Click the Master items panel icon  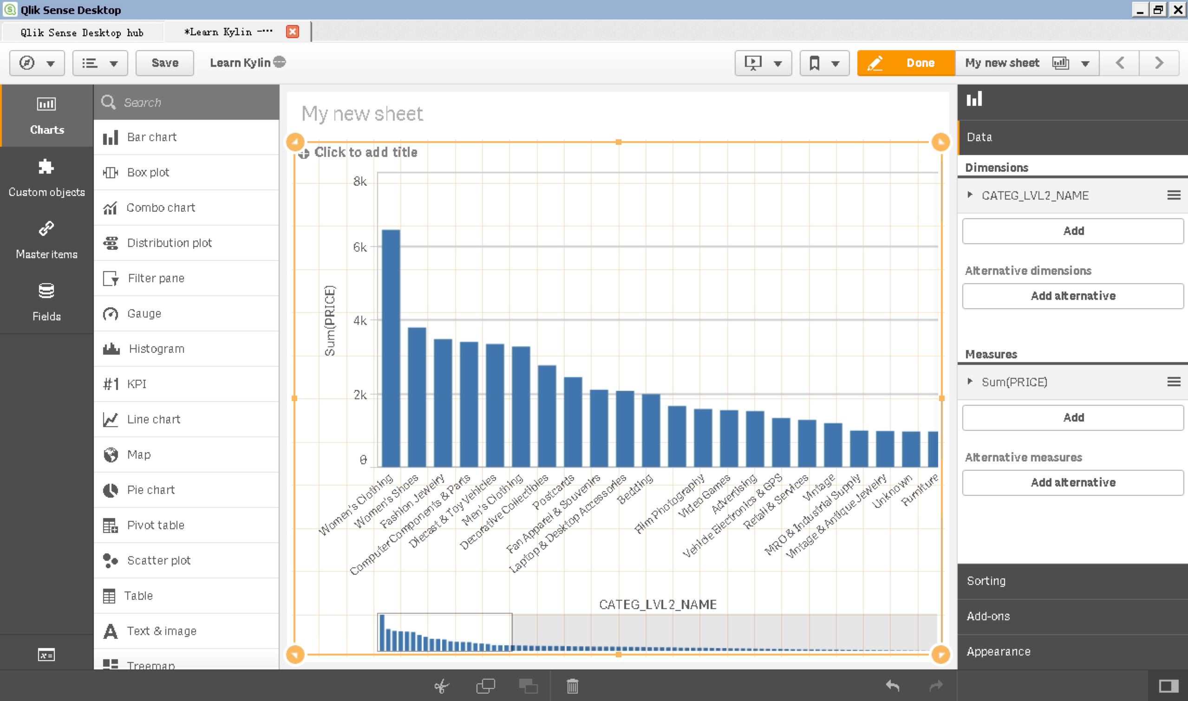click(x=47, y=229)
